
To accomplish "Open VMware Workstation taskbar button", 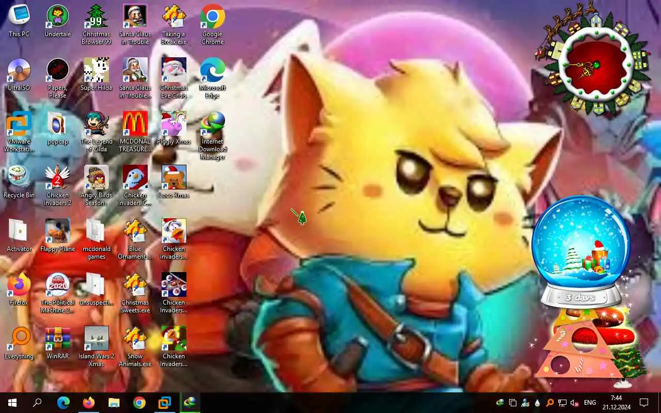I will pos(165,403).
